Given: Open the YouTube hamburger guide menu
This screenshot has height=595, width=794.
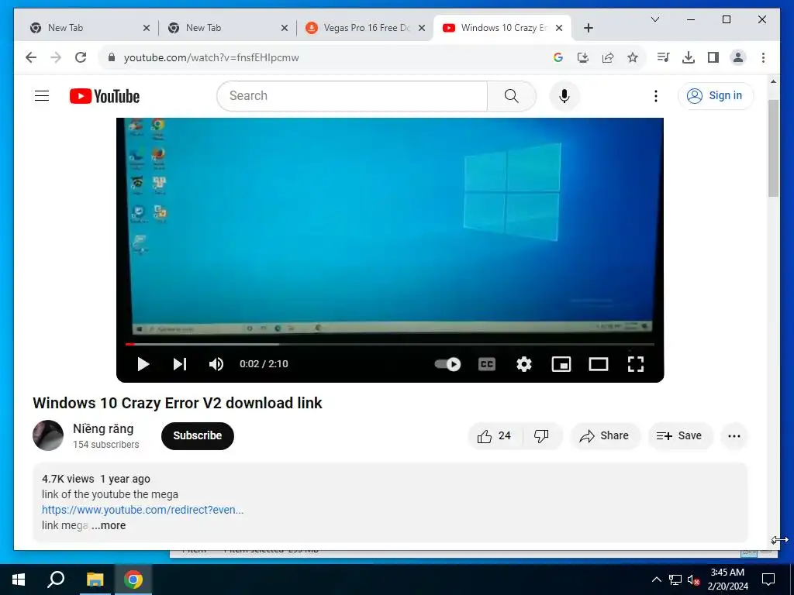Looking at the screenshot, I should pos(42,95).
